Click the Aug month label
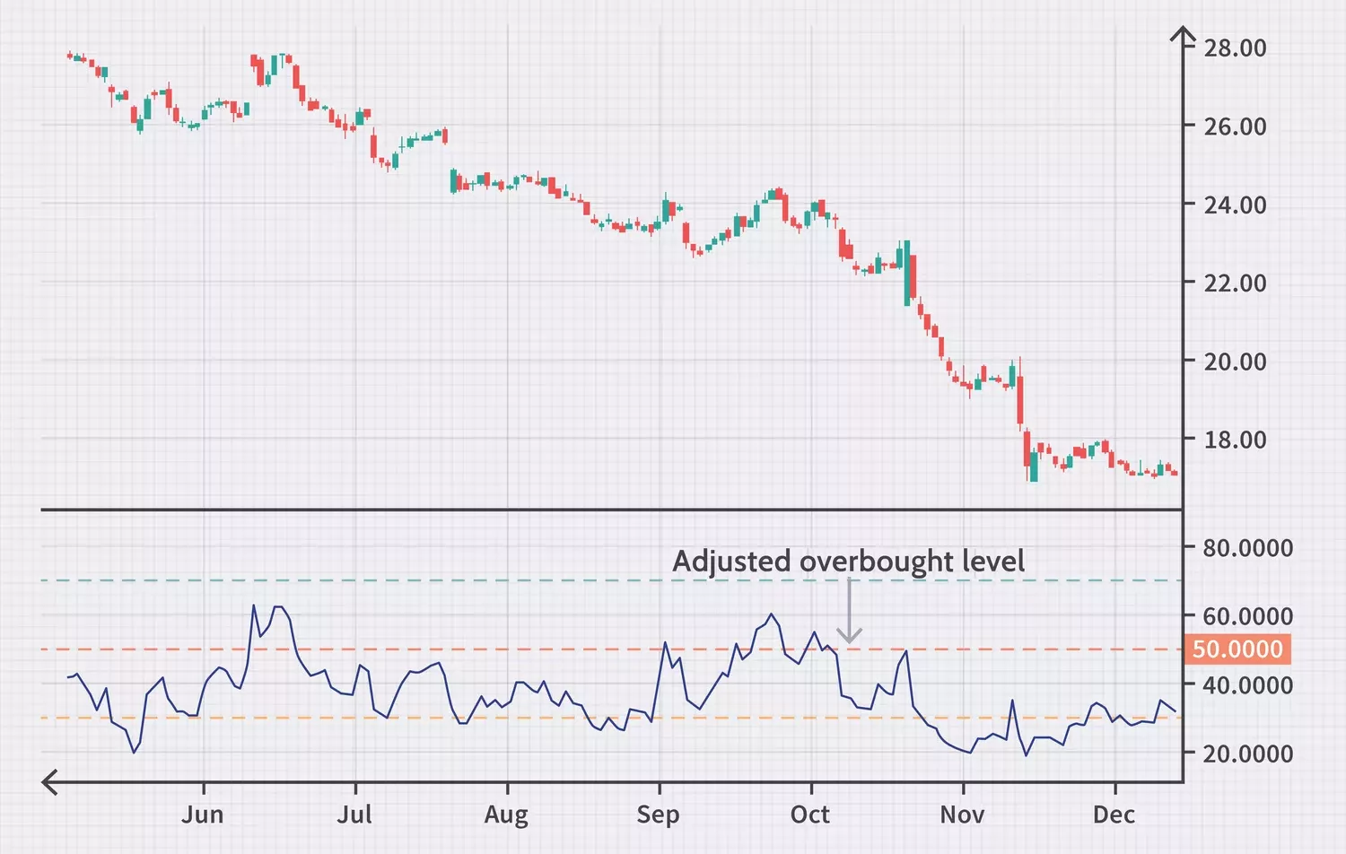Screen dimensions: 1346x854 pyautogui.click(x=506, y=815)
